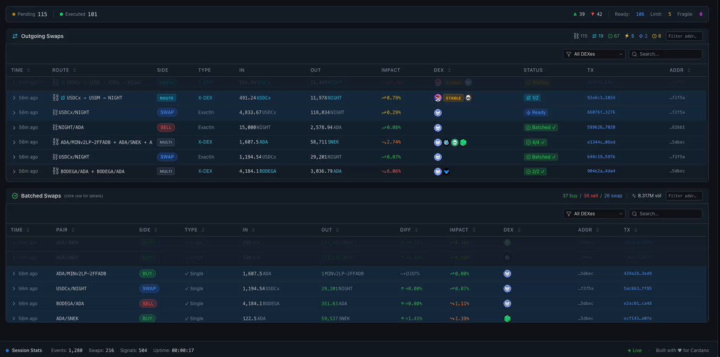Click DEX icon in NIGHT/ADA sell row

(438, 127)
